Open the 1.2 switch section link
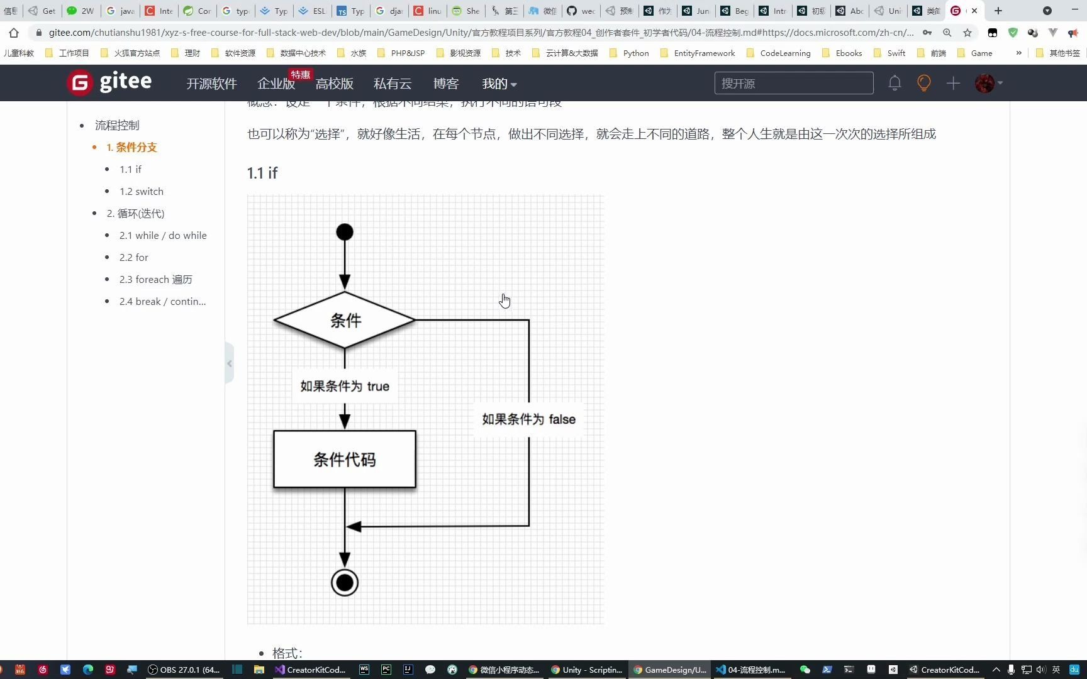This screenshot has height=679, width=1087. tap(141, 191)
